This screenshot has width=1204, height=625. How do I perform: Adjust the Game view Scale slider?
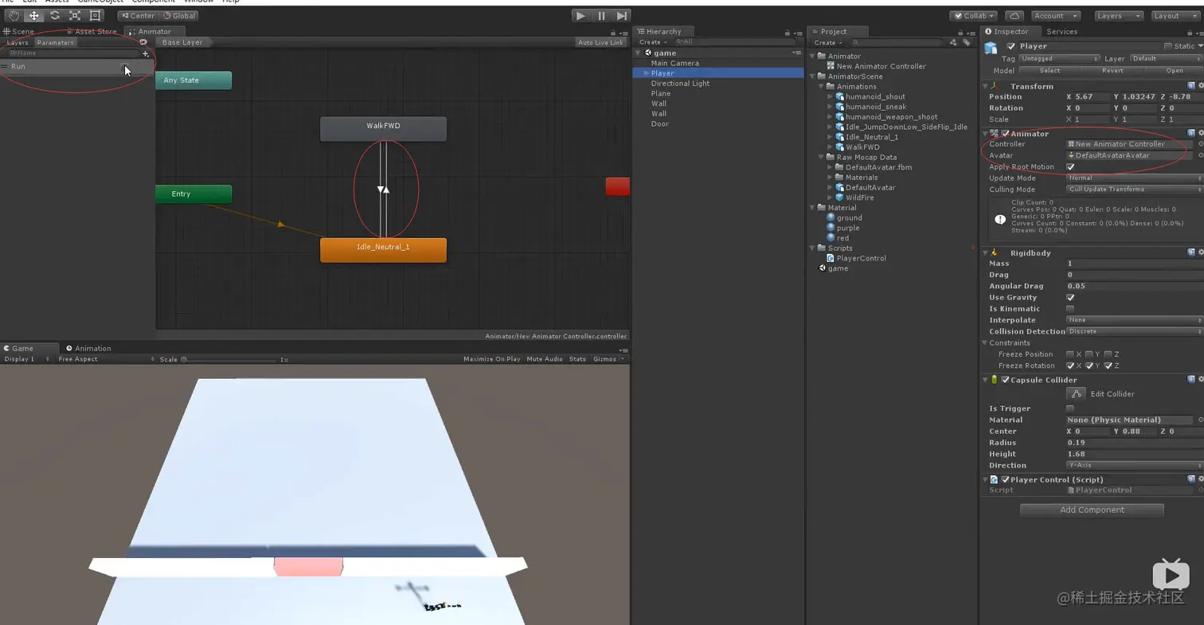(x=229, y=360)
